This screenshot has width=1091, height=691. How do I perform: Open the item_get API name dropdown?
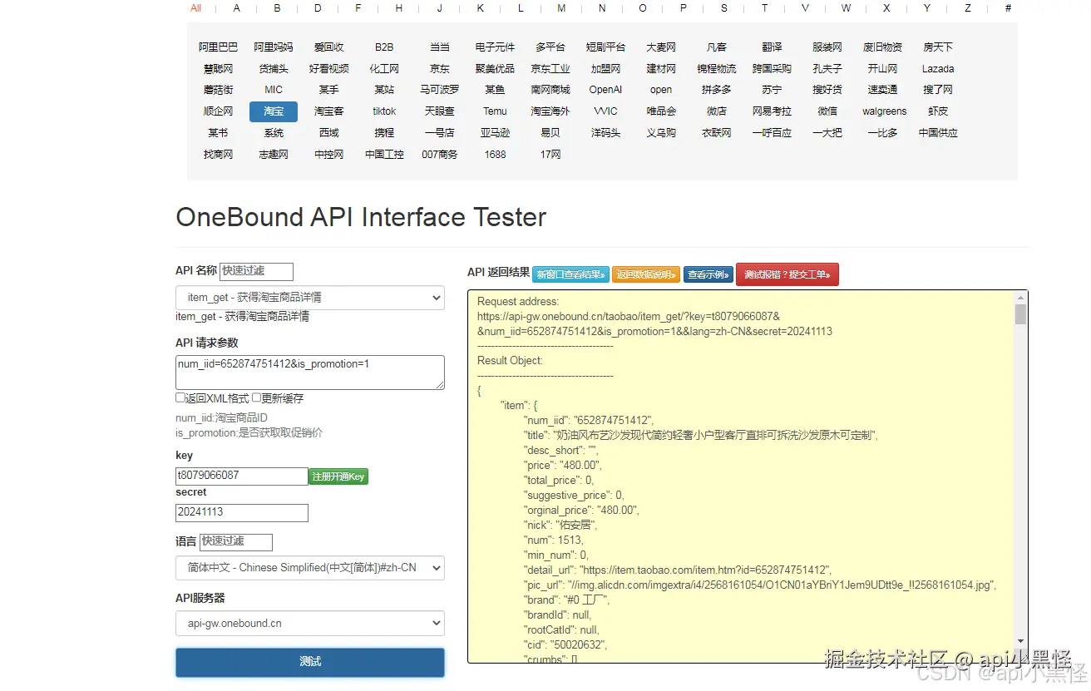click(310, 298)
